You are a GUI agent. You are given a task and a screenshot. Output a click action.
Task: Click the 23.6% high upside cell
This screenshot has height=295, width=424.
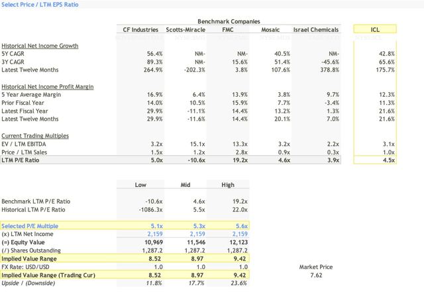(x=238, y=283)
